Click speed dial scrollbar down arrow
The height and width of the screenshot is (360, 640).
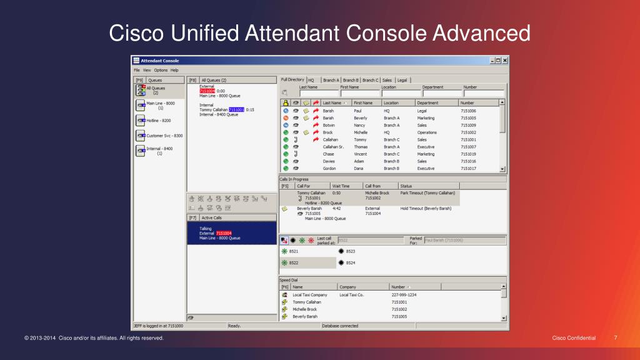504,318
